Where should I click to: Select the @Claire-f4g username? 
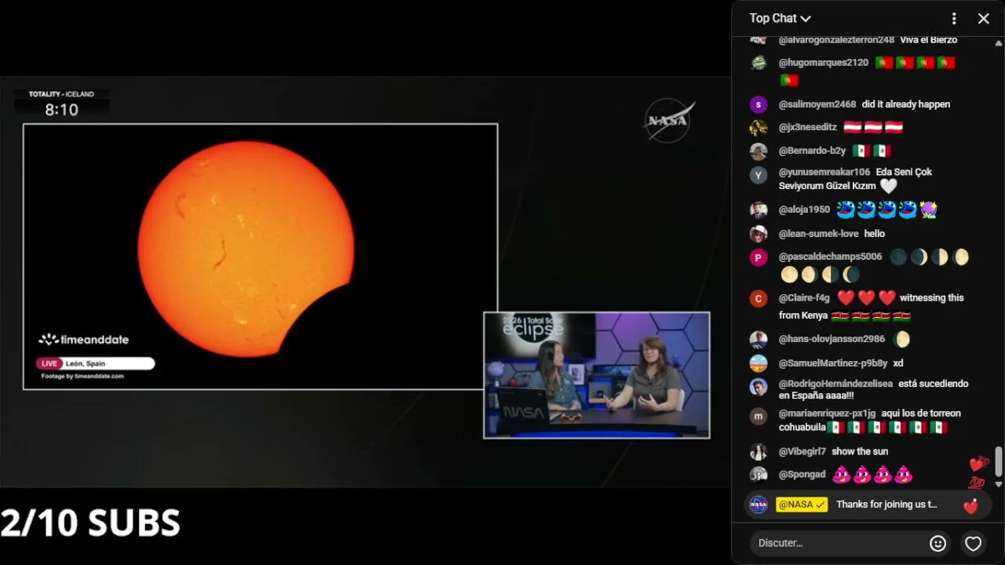pyautogui.click(x=804, y=298)
